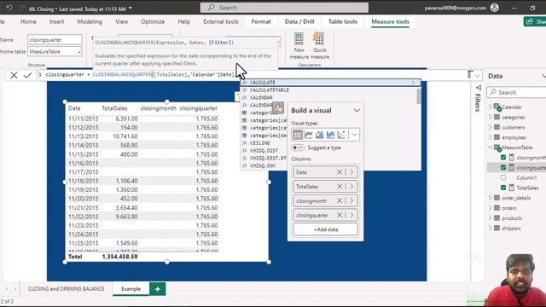Select the Table visual type icon

click(x=298, y=135)
